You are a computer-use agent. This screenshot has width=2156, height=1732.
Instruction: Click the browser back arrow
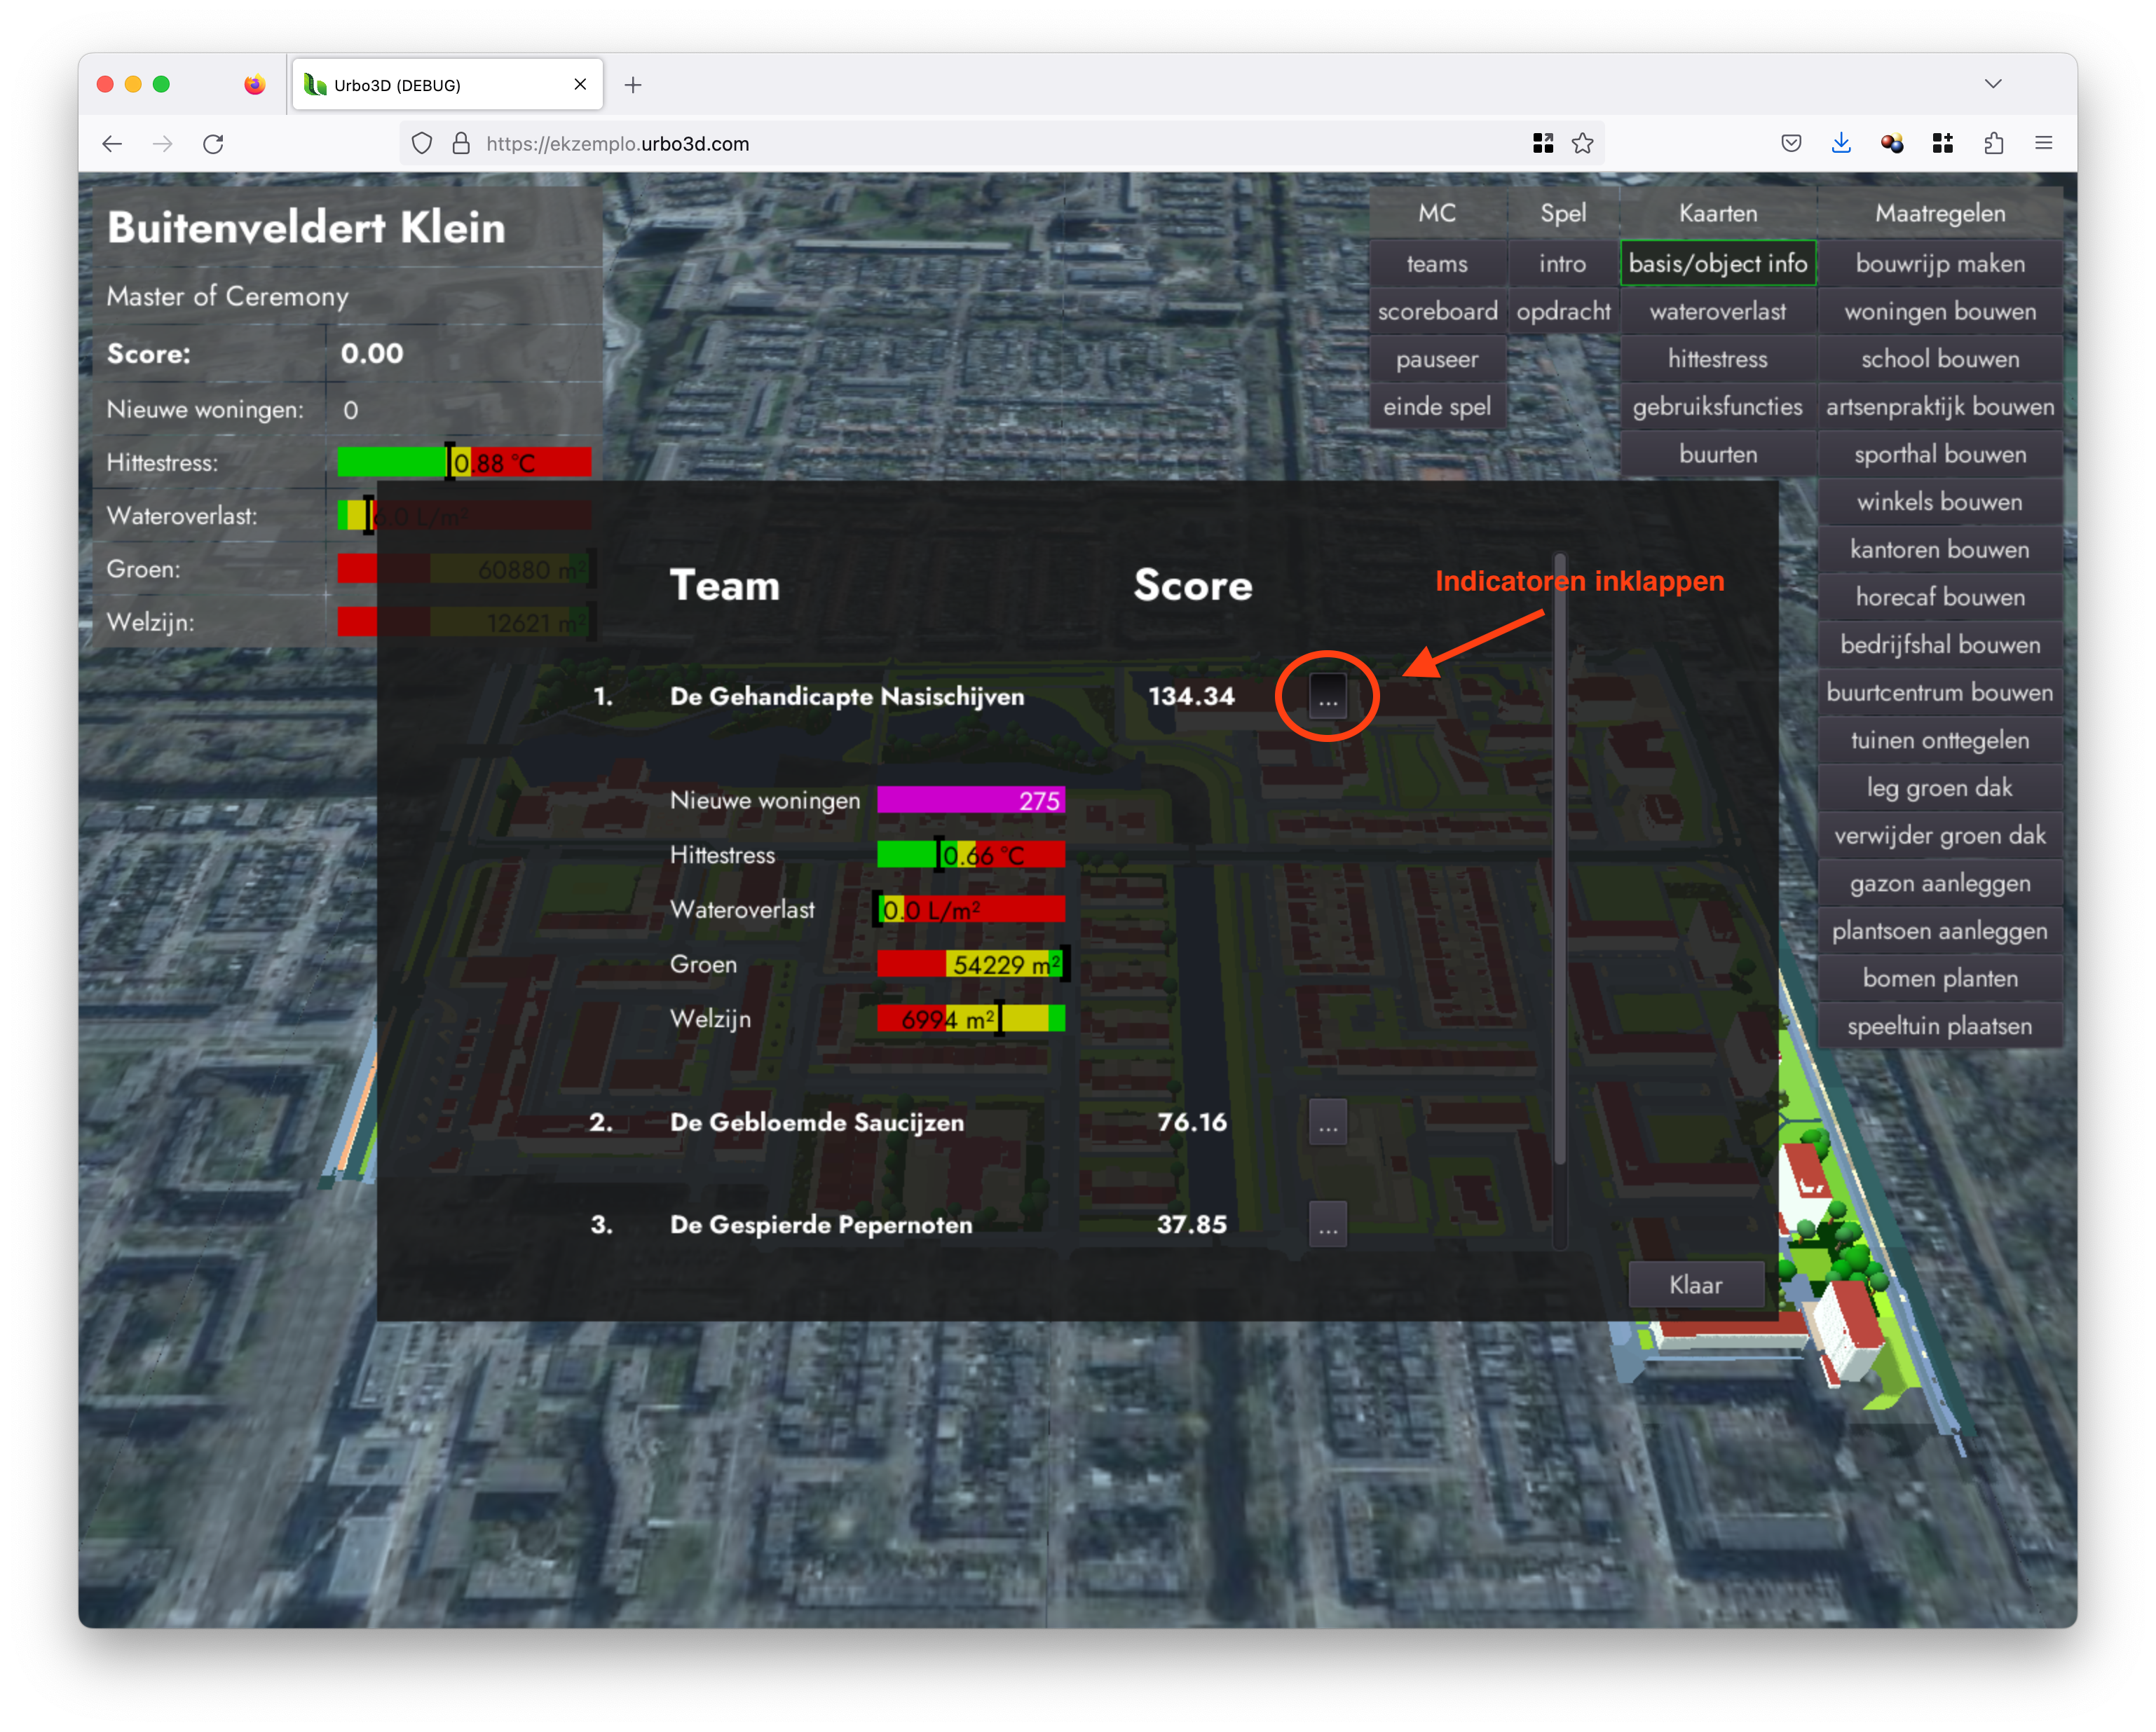tap(112, 144)
